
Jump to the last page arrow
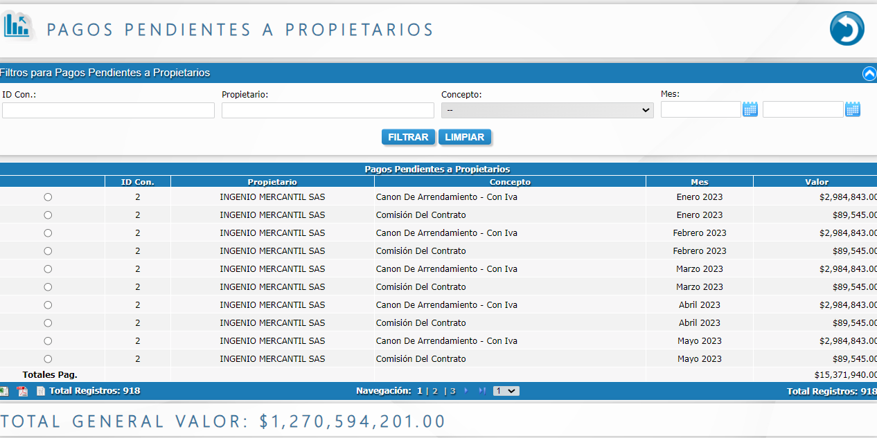[x=481, y=391]
